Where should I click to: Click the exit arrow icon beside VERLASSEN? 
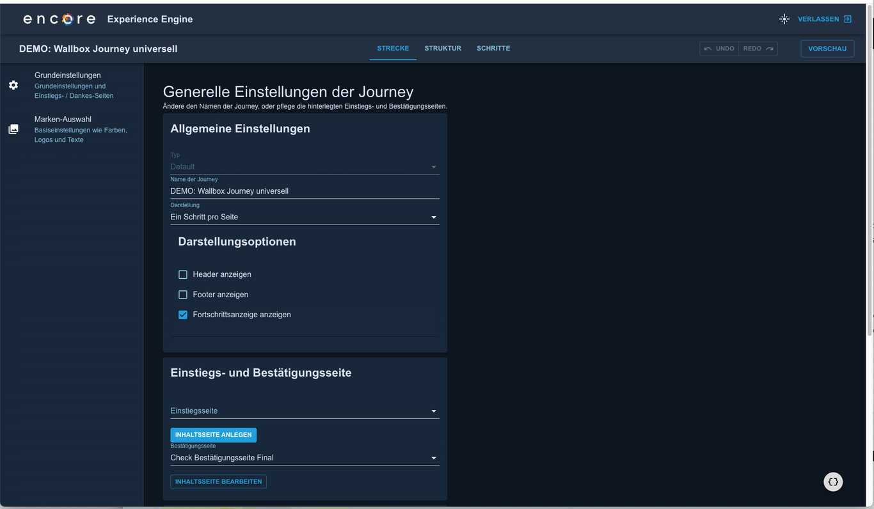tap(847, 19)
